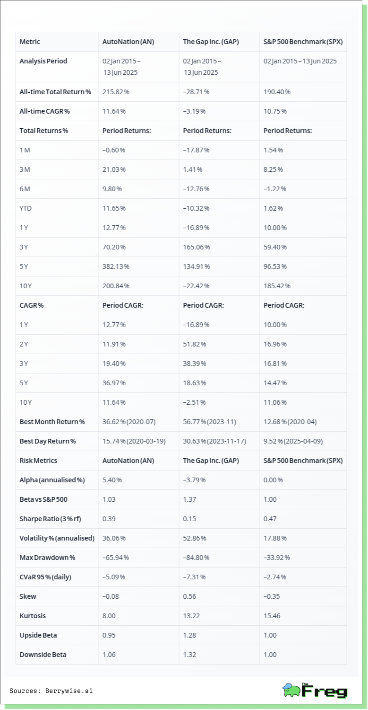The height and width of the screenshot is (710, 368).
Task: Click the Metric header cell
Action: [30, 42]
